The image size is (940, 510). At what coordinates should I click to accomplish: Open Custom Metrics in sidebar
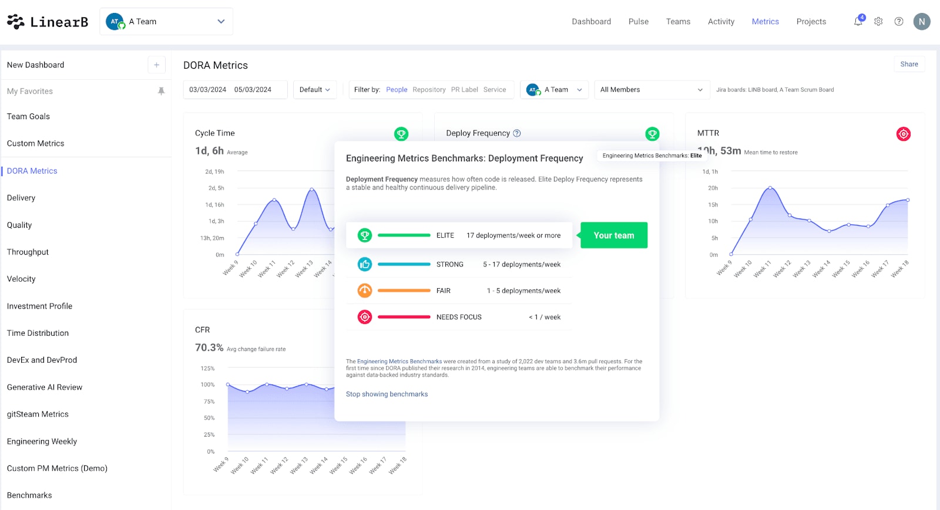click(36, 143)
